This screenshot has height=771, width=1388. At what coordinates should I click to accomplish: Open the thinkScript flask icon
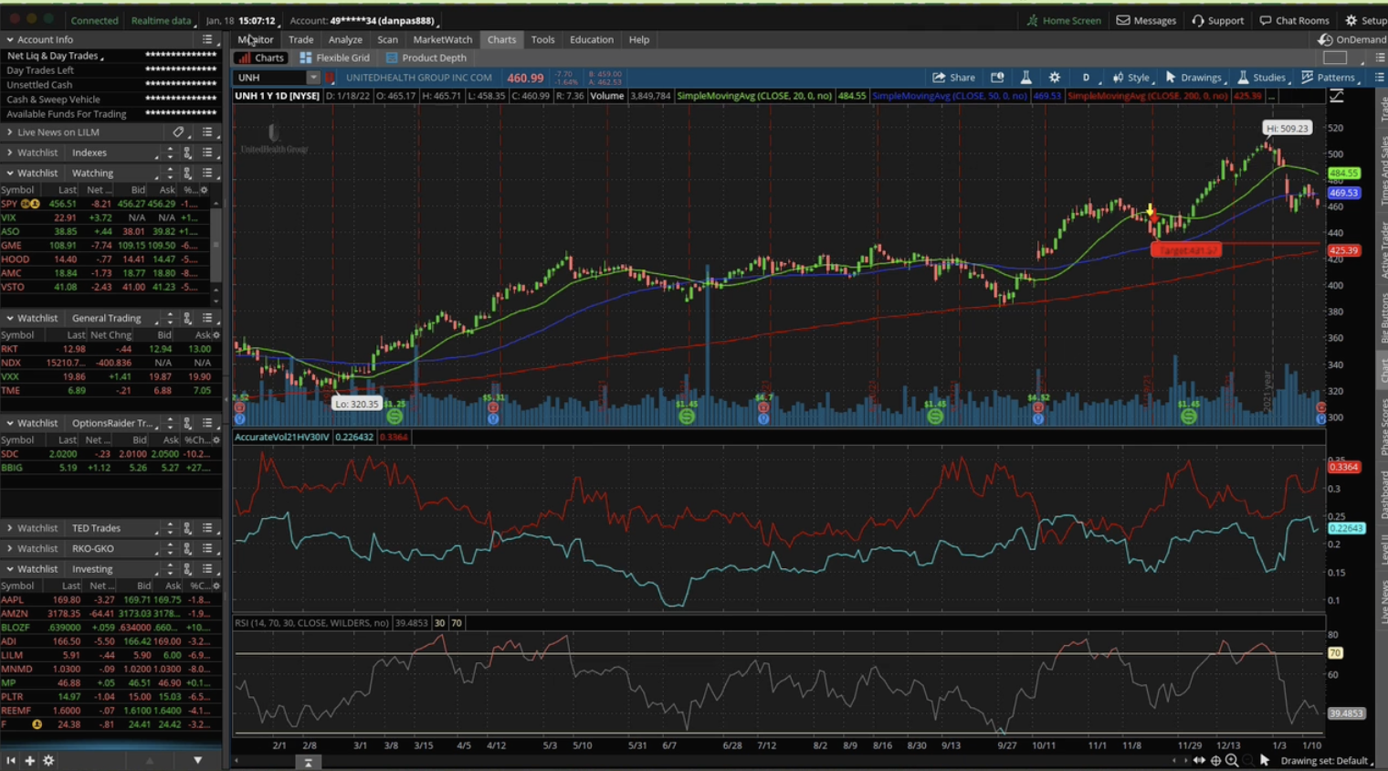tap(1025, 78)
